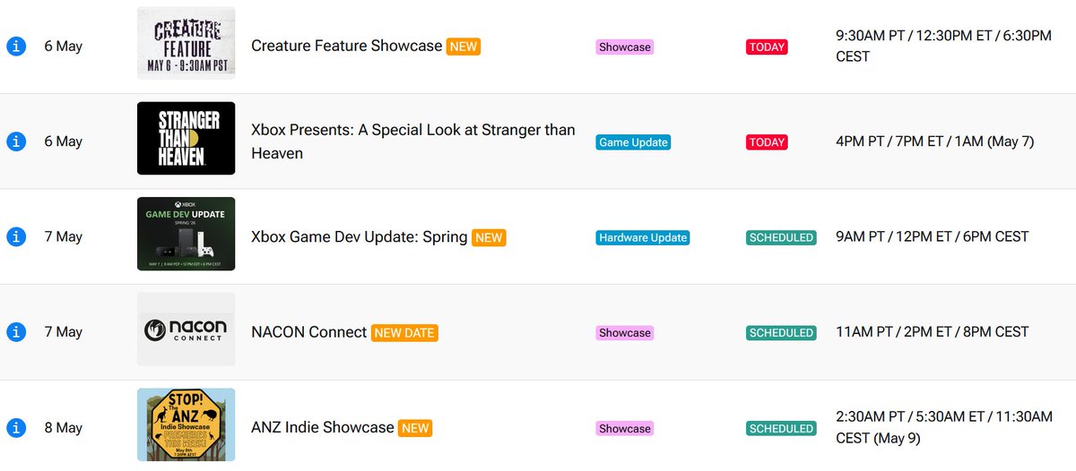Click the 6 May date in the Creature Feature row
This screenshot has width=1076, height=471.
tap(63, 47)
